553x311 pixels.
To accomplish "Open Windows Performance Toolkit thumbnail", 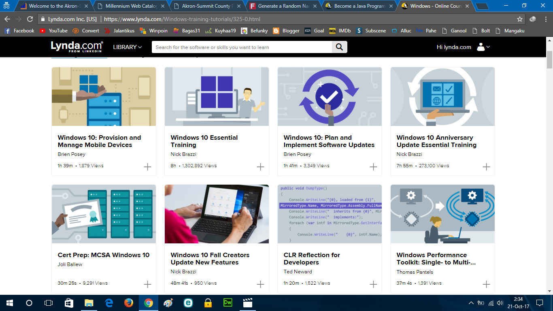I will (x=442, y=214).
